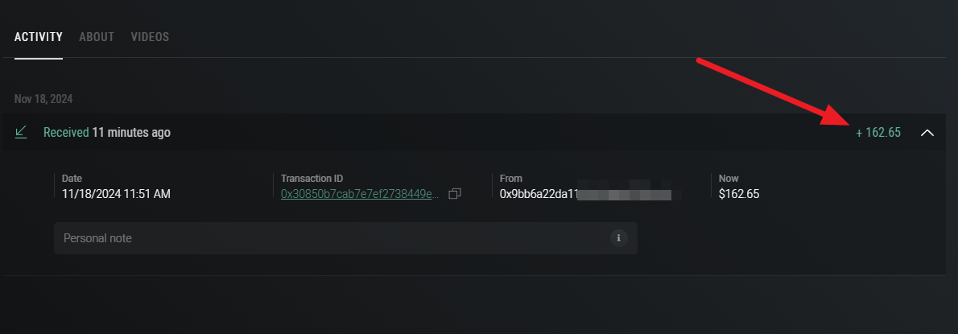
Task: Click the Nov 18, 2024 date header
Action: click(x=43, y=99)
